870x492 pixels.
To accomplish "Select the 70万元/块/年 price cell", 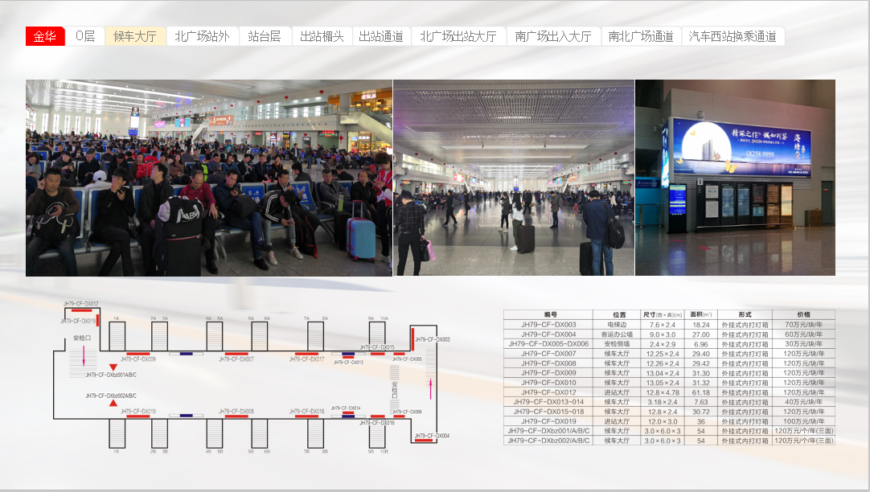I will coord(803,325).
